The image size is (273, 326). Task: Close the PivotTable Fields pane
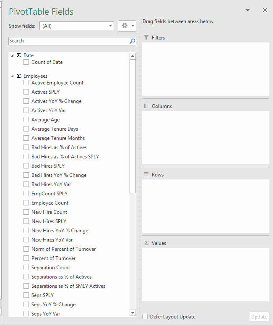tap(265, 10)
